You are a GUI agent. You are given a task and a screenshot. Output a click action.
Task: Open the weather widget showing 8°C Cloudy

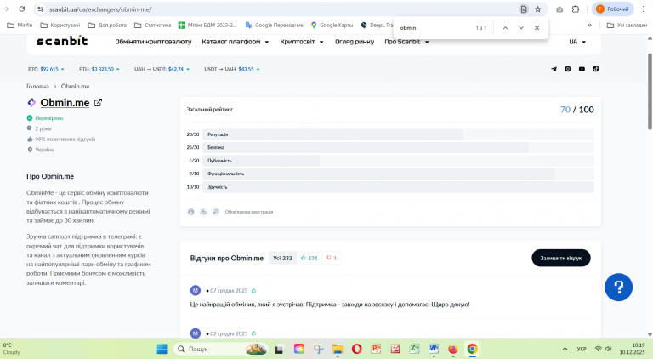click(x=12, y=349)
